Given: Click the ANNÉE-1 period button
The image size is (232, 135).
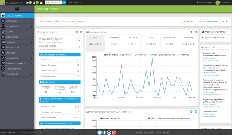Looking at the screenshot, I should [x=81, y=22].
